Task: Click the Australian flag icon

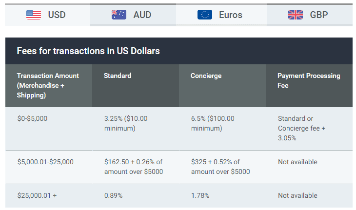Action: click(119, 15)
